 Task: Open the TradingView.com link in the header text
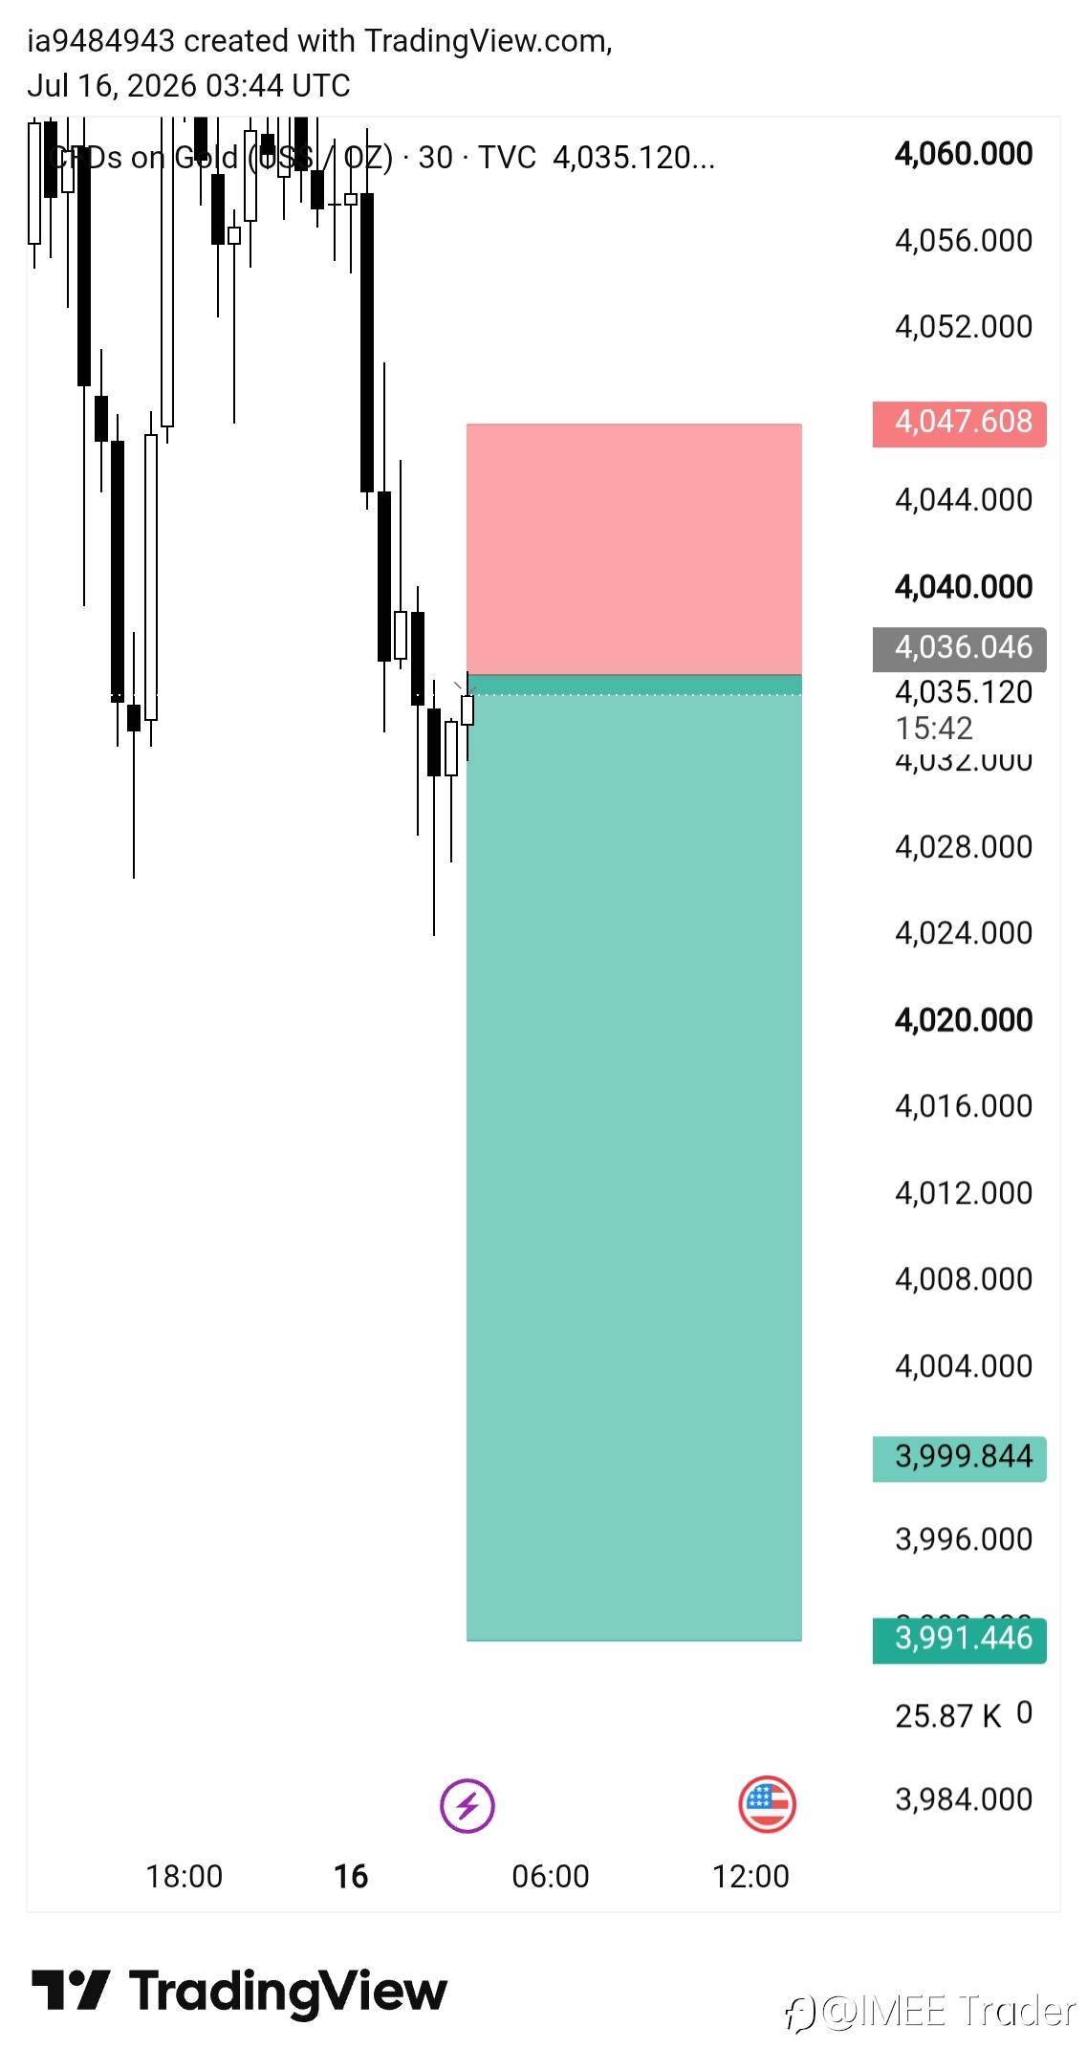click(488, 41)
